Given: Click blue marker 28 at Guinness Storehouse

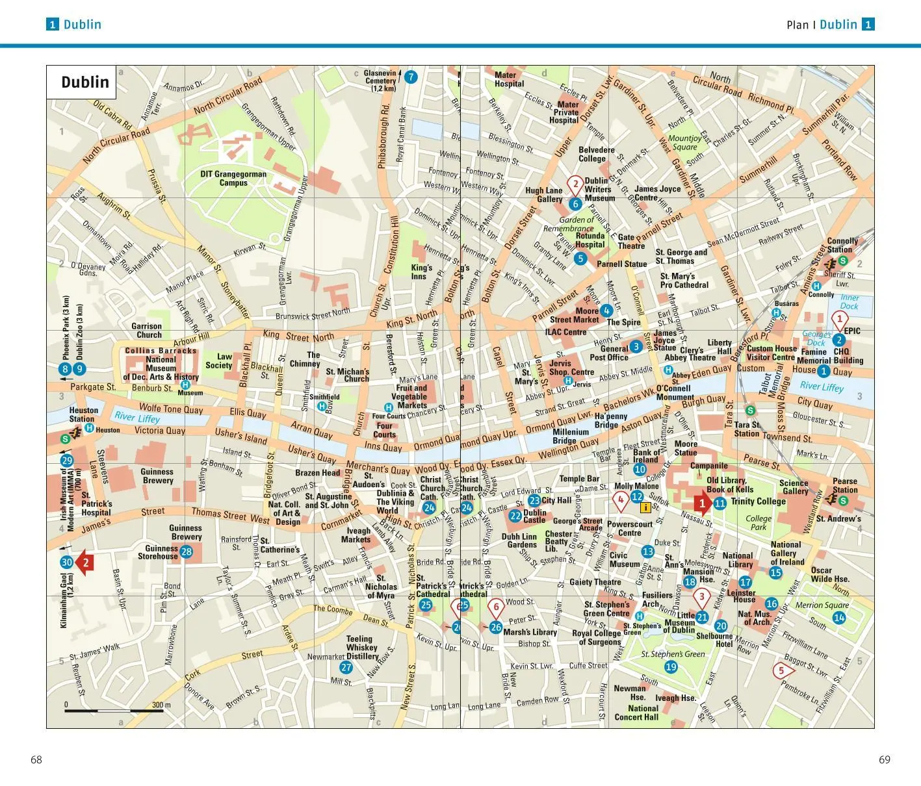Looking at the screenshot, I should click(187, 552).
